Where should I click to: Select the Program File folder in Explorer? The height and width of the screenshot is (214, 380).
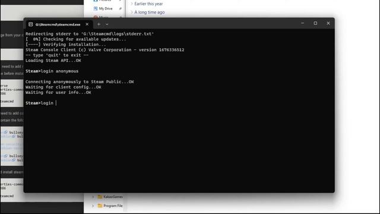(x=113, y=206)
